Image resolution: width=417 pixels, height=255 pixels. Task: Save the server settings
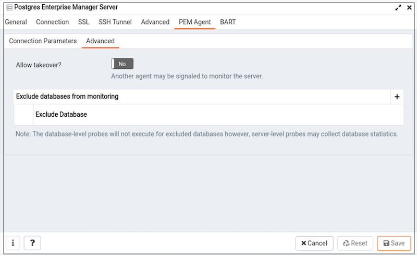[394, 243]
